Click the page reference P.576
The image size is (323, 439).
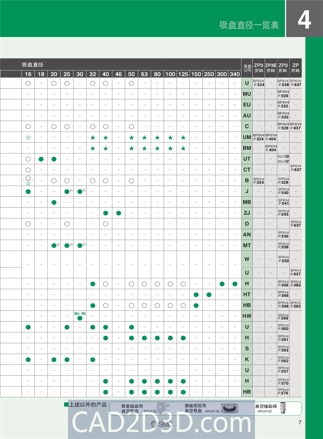point(283,393)
